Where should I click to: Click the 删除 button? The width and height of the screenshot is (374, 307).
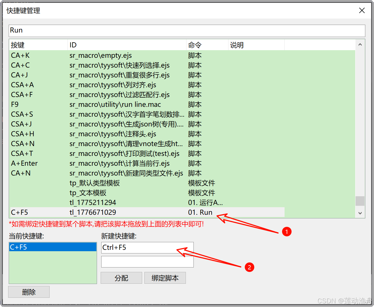(x=29, y=292)
